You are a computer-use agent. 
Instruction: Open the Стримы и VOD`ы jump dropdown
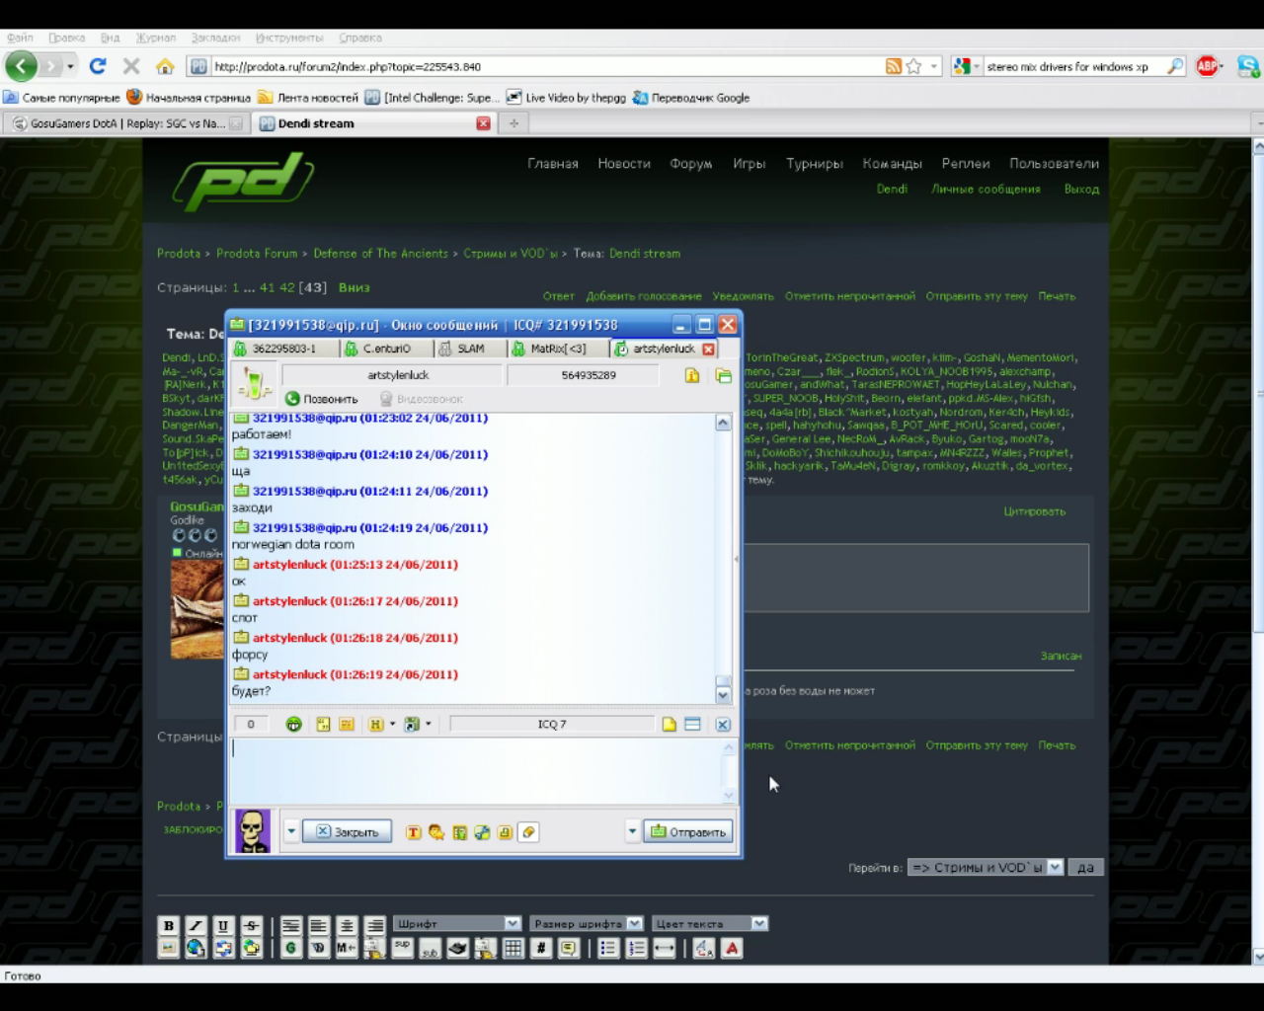pos(986,868)
